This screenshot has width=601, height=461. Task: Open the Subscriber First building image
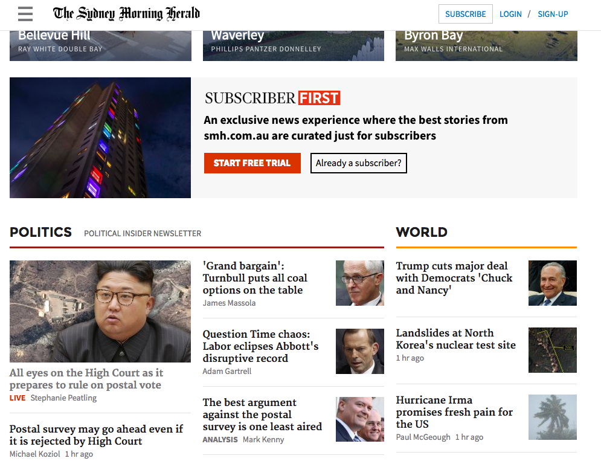[x=100, y=138]
